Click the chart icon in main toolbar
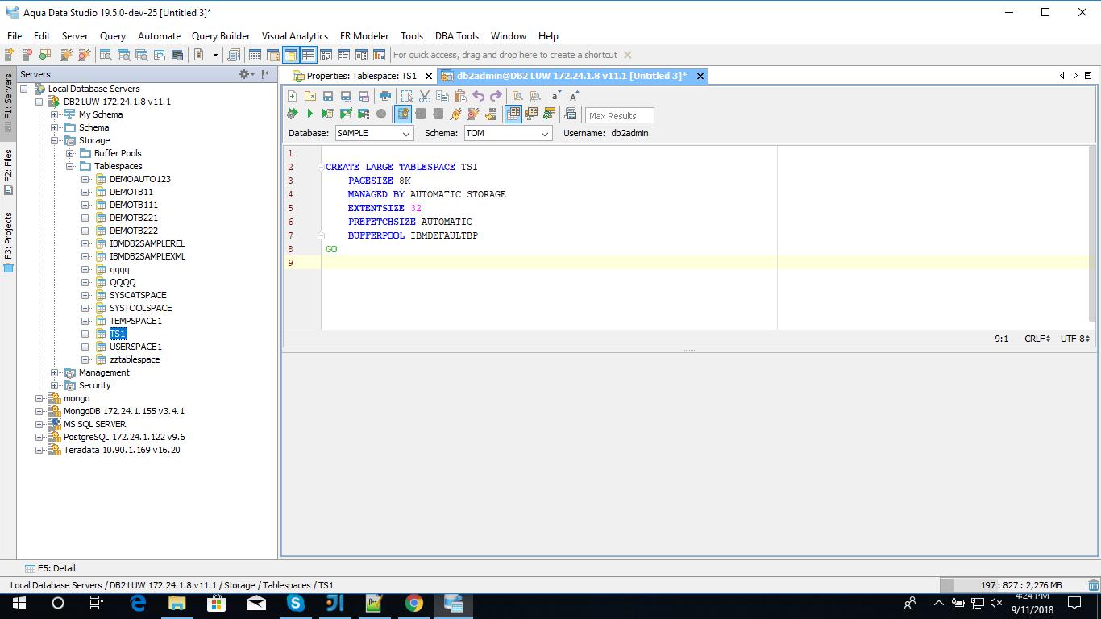This screenshot has height=619, width=1101. click(378, 55)
